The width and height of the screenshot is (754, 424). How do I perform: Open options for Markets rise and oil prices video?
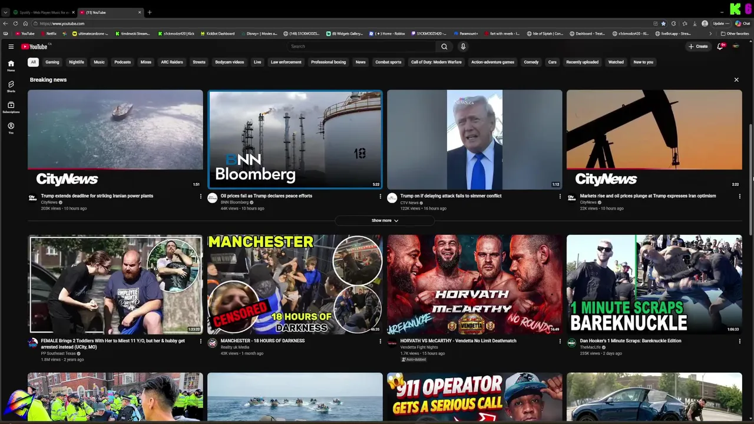(739, 196)
